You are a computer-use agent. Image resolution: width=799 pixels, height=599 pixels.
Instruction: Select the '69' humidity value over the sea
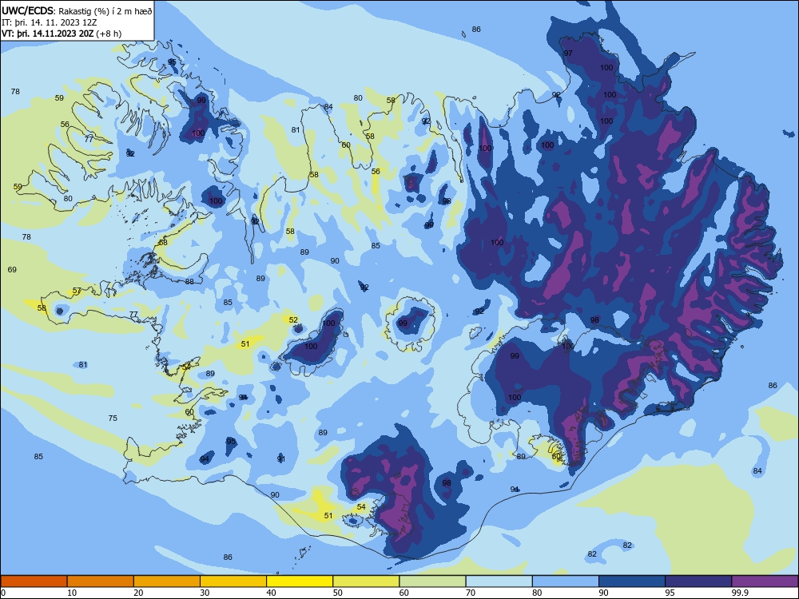point(12,269)
